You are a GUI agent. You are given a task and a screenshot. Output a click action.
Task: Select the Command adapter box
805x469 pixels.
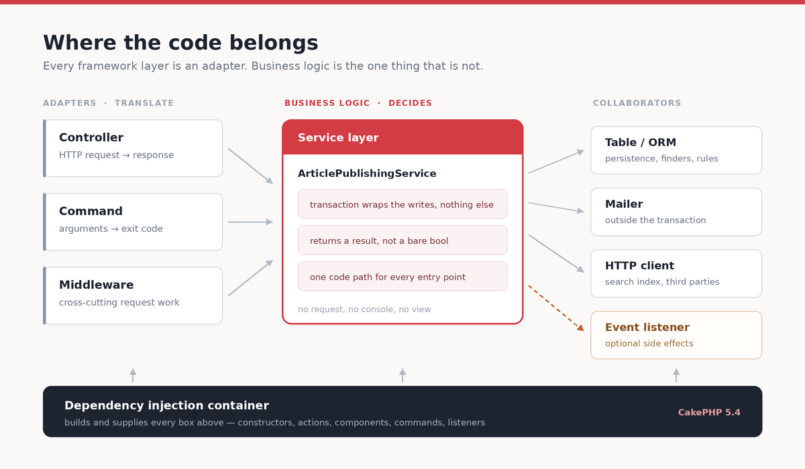tap(133, 222)
